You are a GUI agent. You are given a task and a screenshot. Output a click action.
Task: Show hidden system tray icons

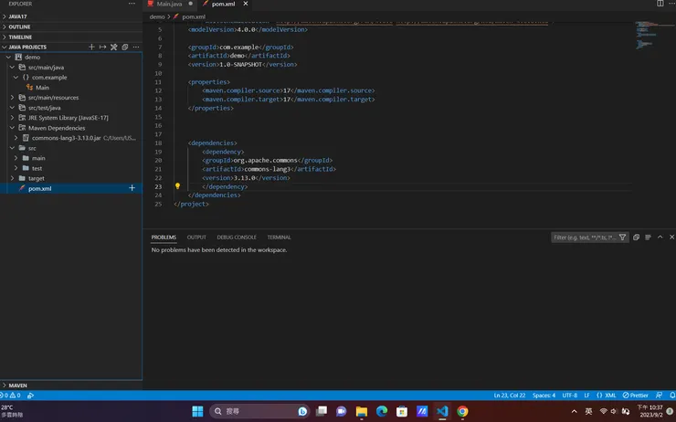pyautogui.click(x=575, y=411)
